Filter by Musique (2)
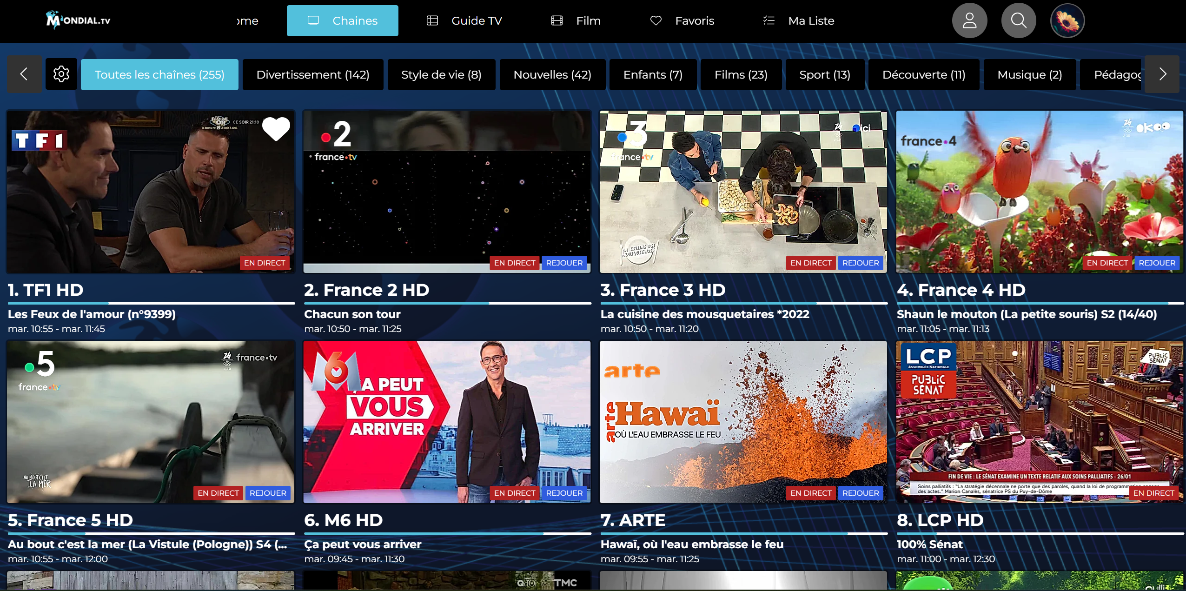1186x591 pixels. [x=1030, y=74]
